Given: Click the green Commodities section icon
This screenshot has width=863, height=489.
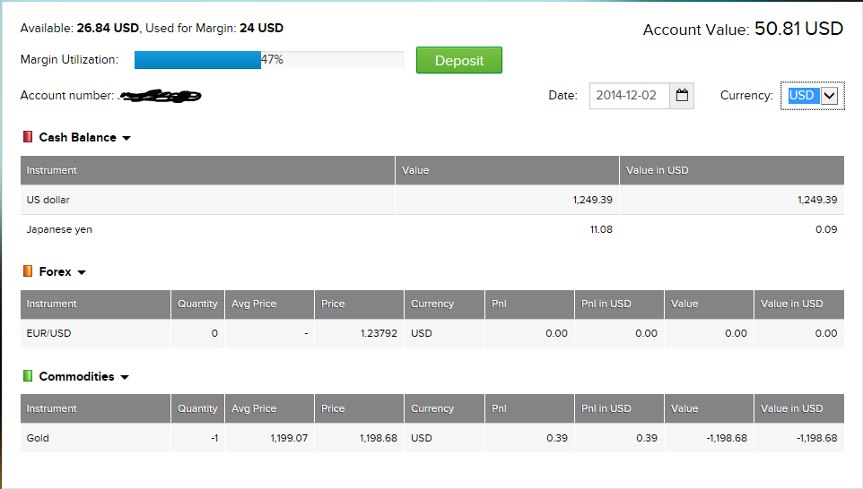Looking at the screenshot, I should tap(28, 376).
